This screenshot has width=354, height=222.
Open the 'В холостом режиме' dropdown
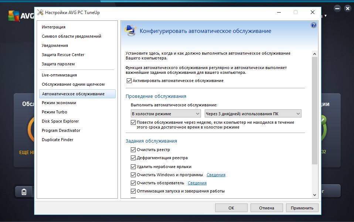(166, 114)
